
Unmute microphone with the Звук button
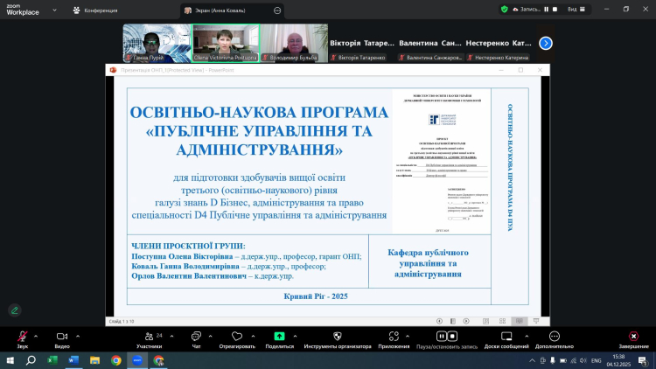[x=22, y=337]
